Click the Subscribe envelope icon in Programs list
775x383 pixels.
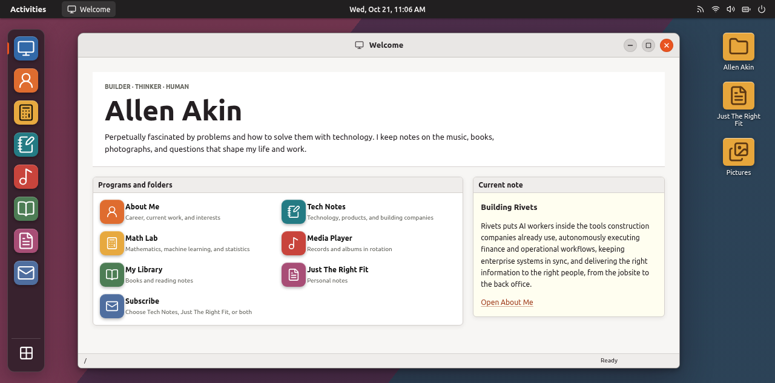pyautogui.click(x=112, y=306)
